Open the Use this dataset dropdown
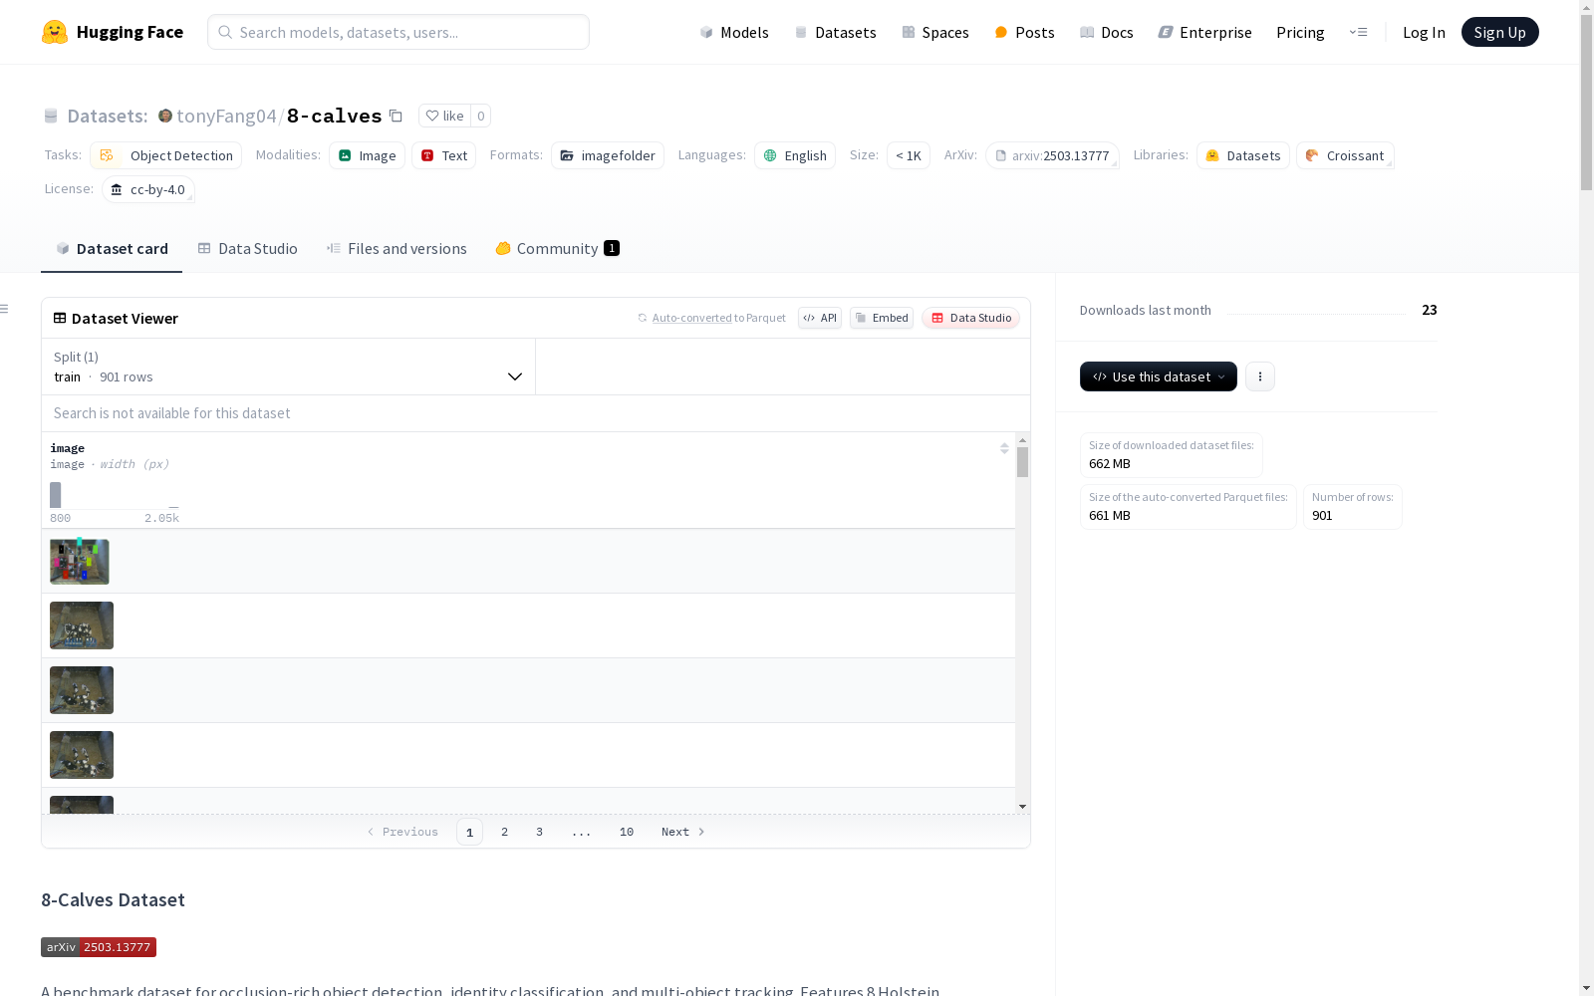 point(1159,376)
